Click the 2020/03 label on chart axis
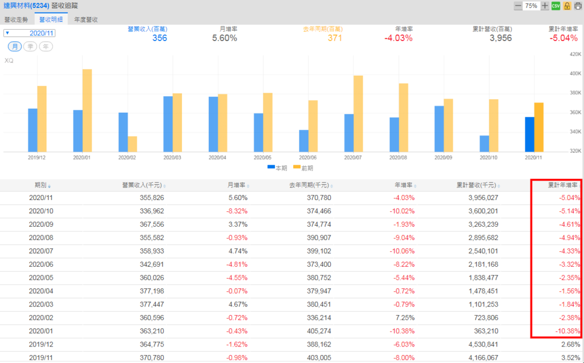The width and height of the screenshot is (584, 363). click(x=172, y=157)
